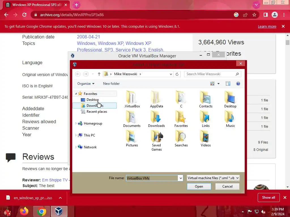Viewport: 290px width, 217px height.
Task: Expand the Homegroup tree node
Action: coord(76,123)
